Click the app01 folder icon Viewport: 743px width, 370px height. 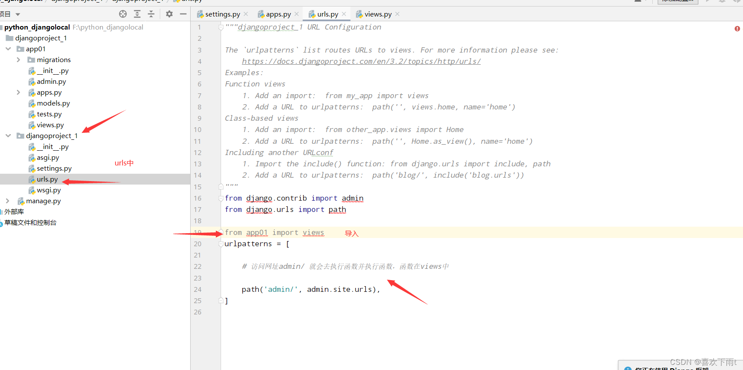[x=20, y=49]
